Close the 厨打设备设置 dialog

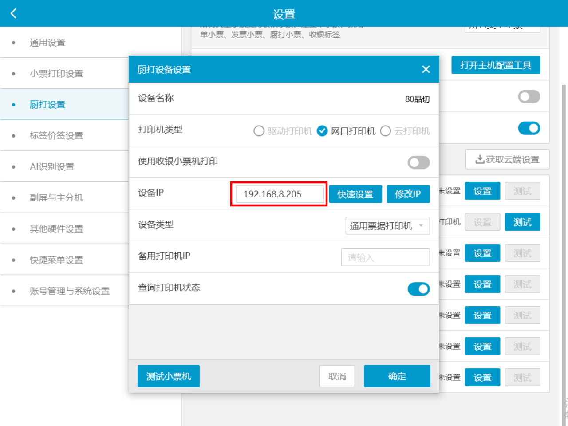[x=426, y=69]
